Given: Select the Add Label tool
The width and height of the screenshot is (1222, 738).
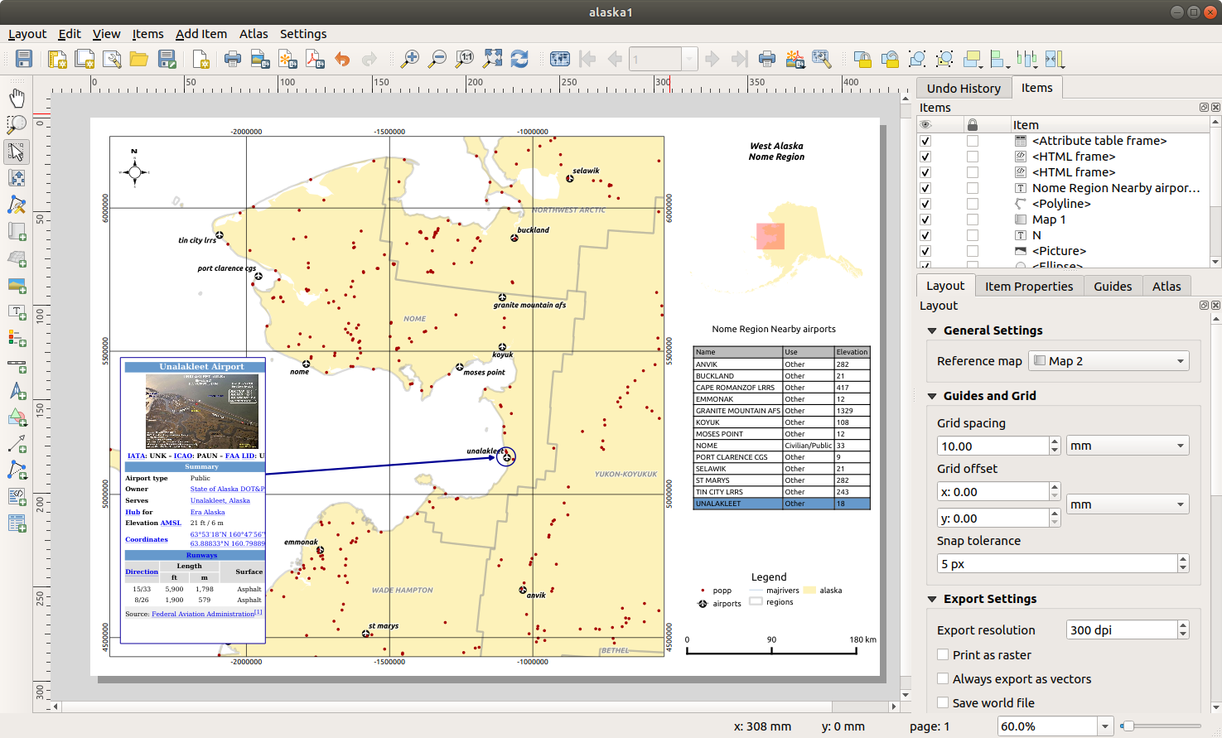Looking at the screenshot, I should click(x=17, y=311).
